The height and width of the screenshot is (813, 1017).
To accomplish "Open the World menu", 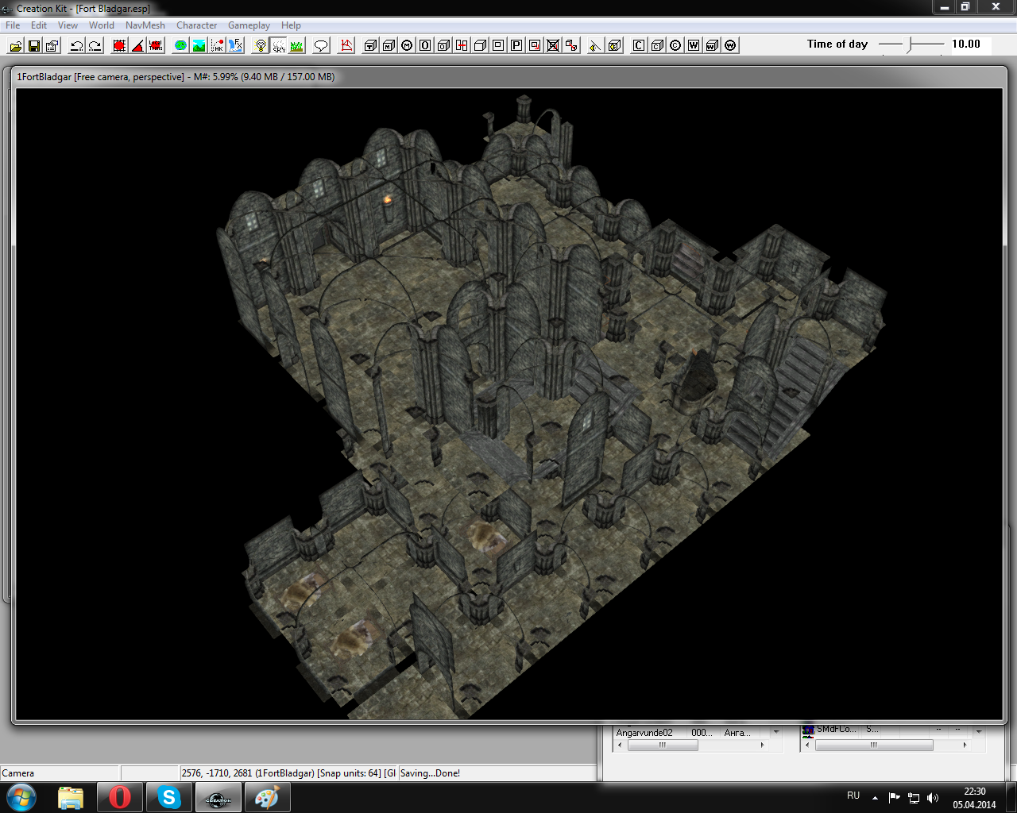I will pos(102,25).
